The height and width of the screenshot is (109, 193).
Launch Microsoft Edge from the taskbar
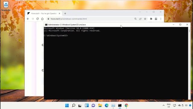click(106, 105)
